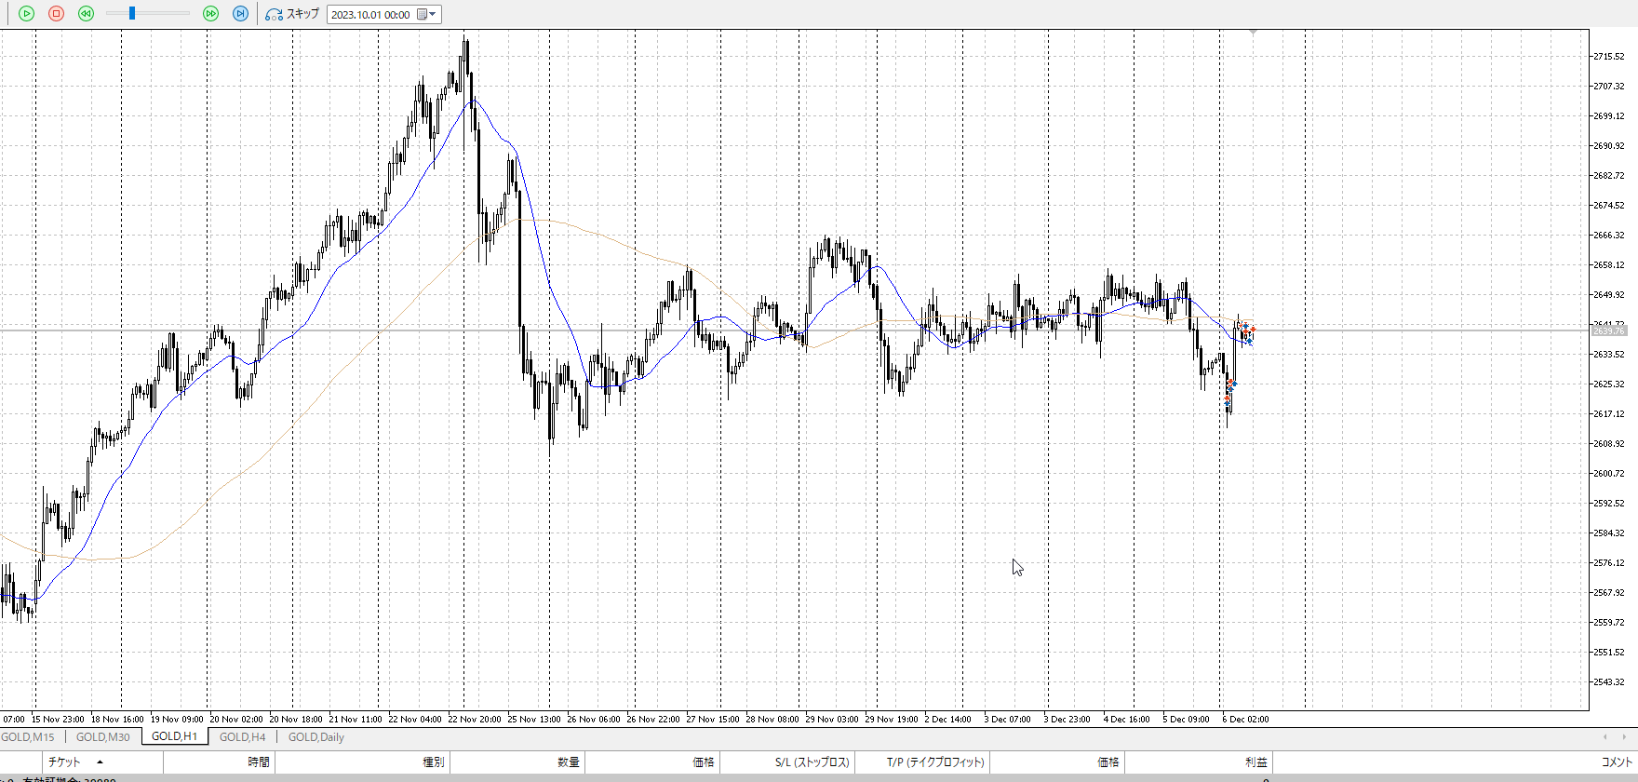Click the rewind (slow down) icon
The width and height of the screenshot is (1638, 782).
pos(86,14)
